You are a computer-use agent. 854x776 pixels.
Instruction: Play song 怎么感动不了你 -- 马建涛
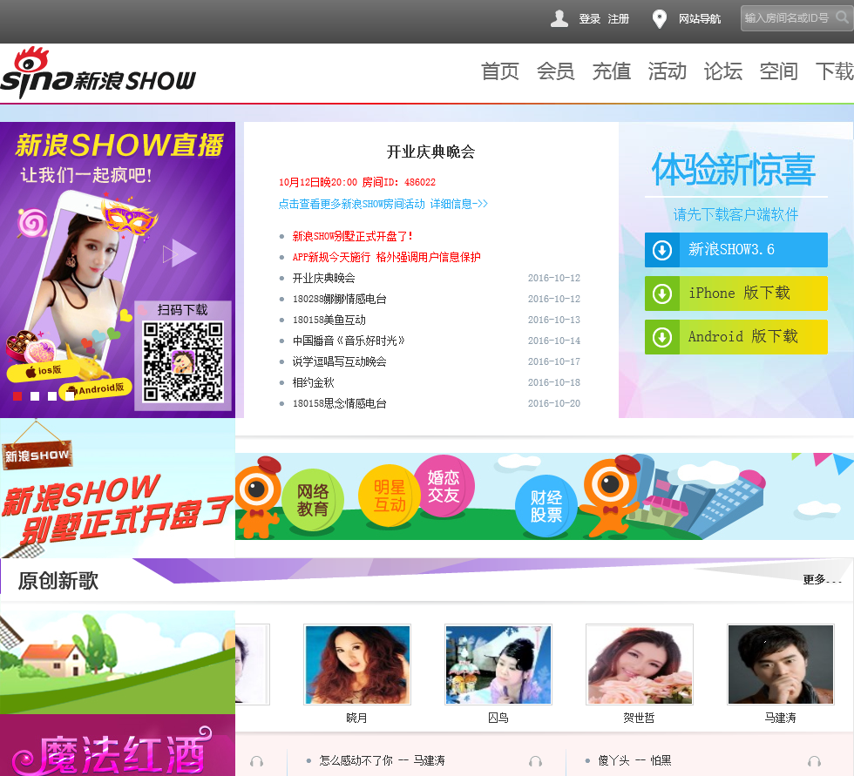(x=382, y=761)
